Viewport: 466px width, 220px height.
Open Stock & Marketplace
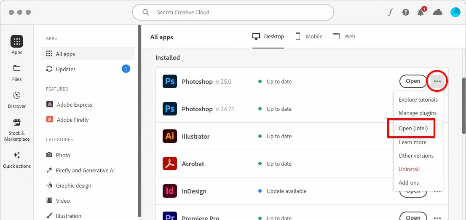click(17, 130)
